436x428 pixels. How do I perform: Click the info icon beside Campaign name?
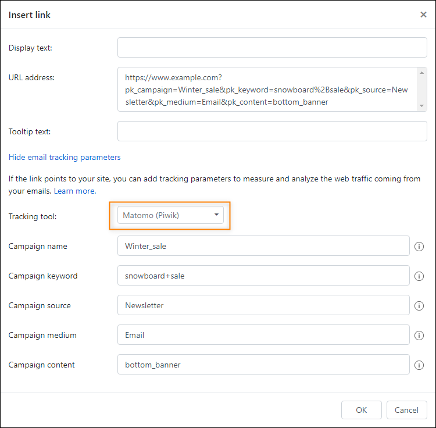419,247
